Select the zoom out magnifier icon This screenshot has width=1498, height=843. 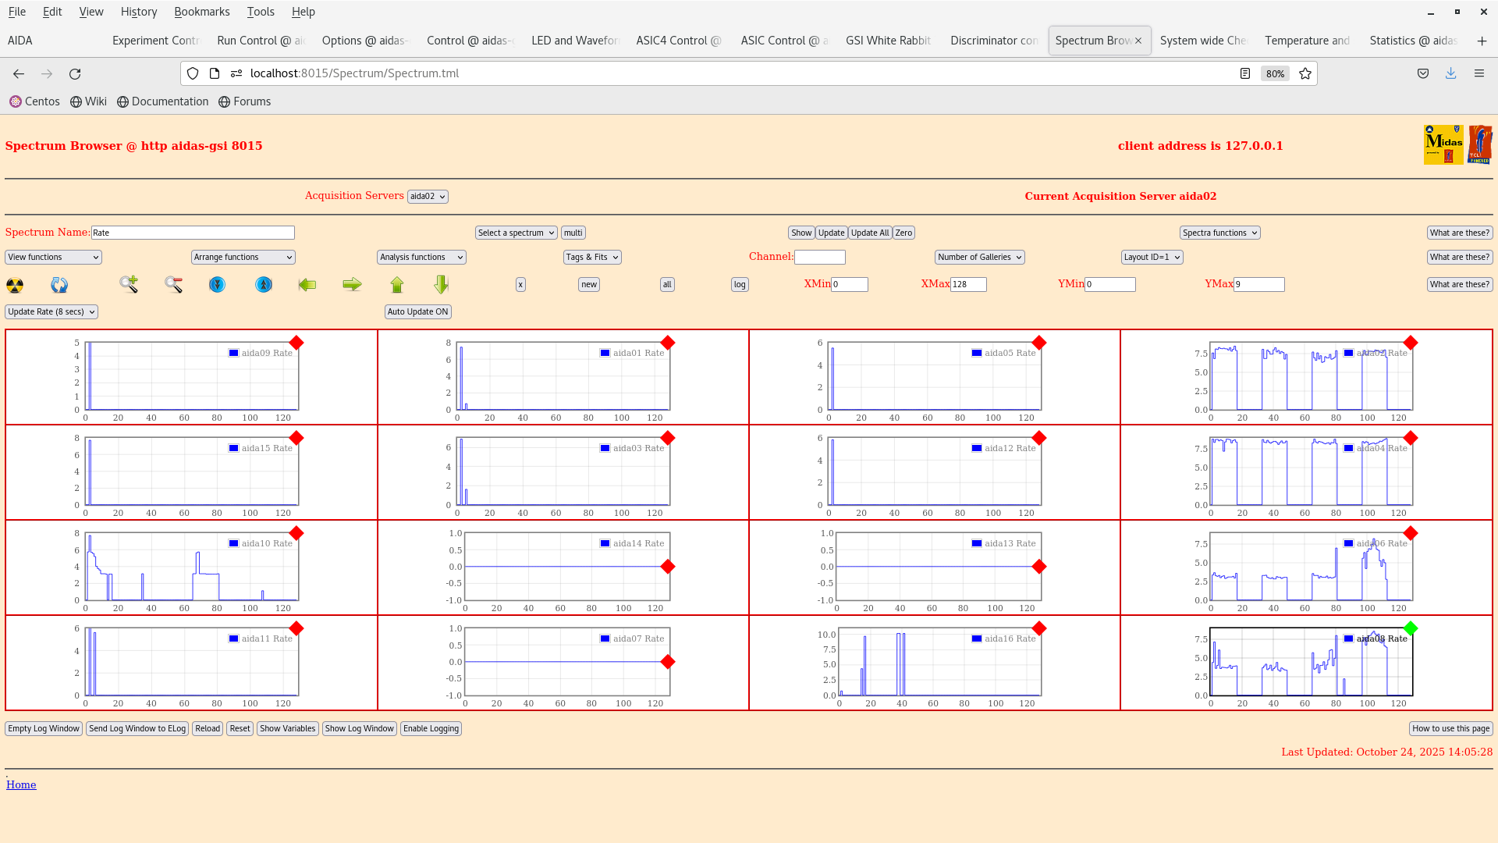pos(173,285)
